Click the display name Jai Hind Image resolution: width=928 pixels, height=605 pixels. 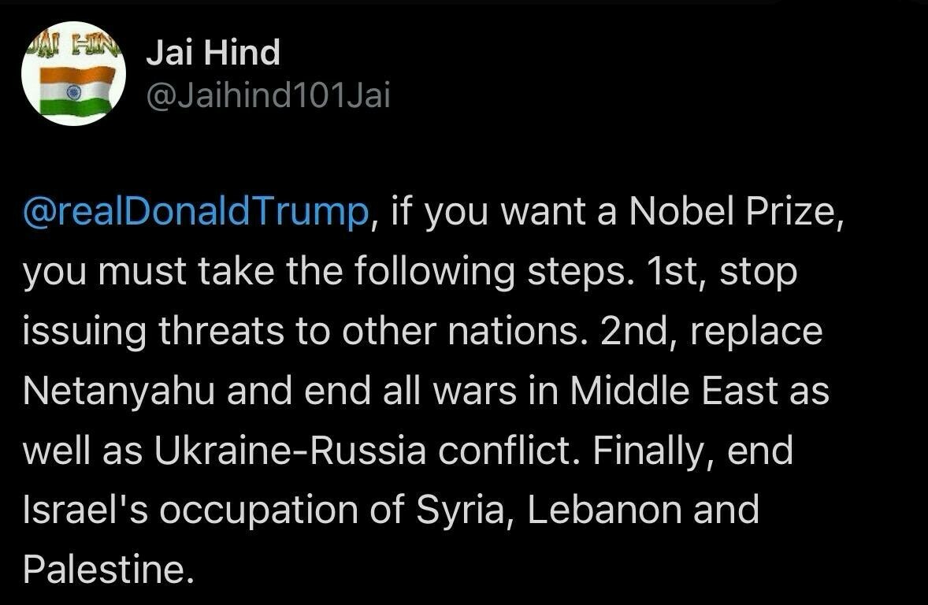(x=213, y=52)
